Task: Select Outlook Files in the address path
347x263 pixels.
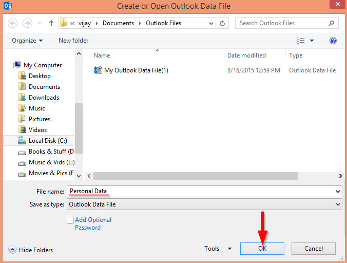Action: point(163,23)
